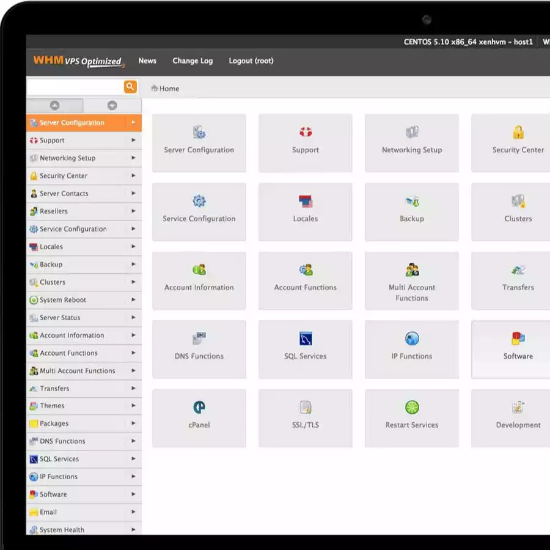Click the Home breadcrumb link
The image size is (550, 550).
point(165,89)
